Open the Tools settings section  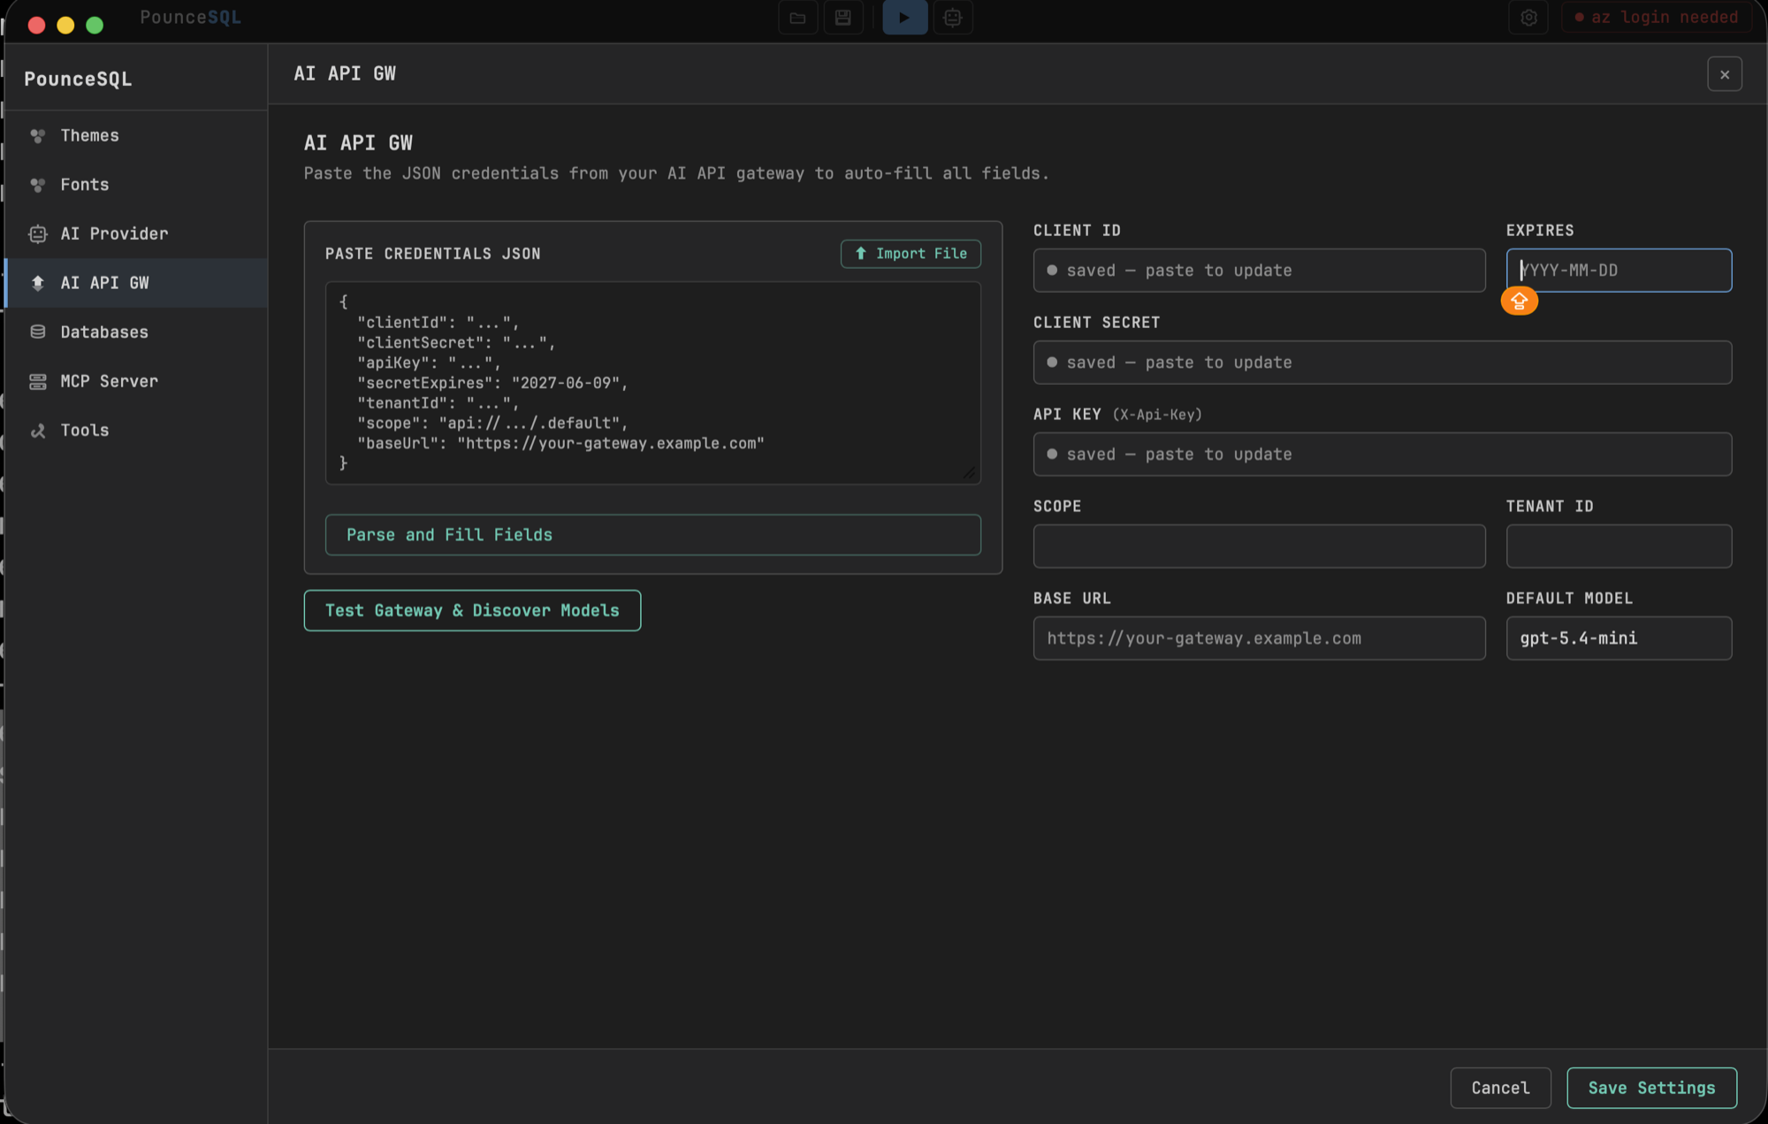[x=135, y=431]
